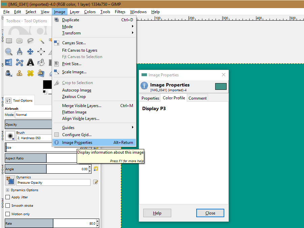
Task: Click Close button in Image Properties
Action: pos(210,213)
